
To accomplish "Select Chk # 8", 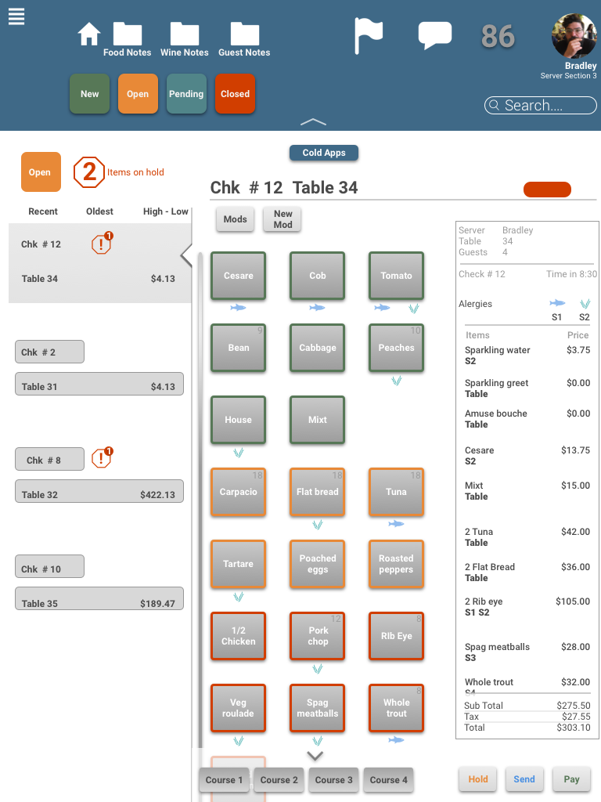I will click(x=49, y=459).
